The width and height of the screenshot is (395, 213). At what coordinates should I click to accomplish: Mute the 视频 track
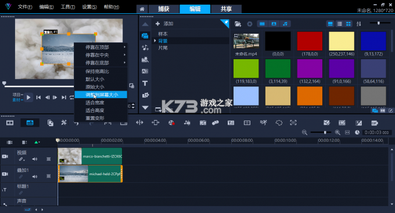pyautogui.click(x=35, y=159)
